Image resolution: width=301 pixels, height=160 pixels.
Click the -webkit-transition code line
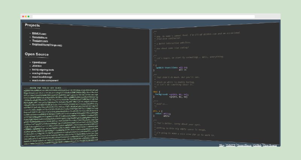click(x=172, y=67)
